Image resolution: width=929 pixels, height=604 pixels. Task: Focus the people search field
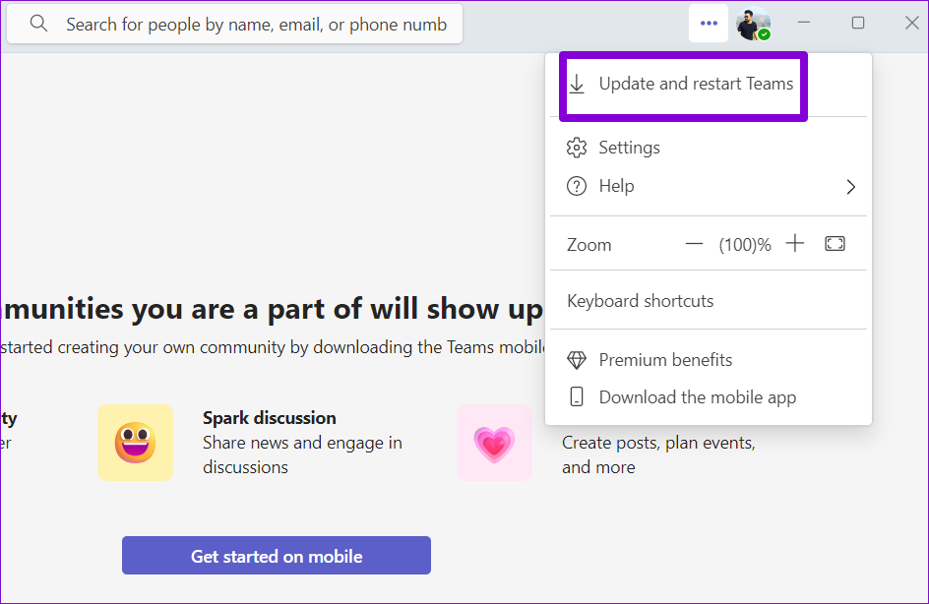(234, 24)
